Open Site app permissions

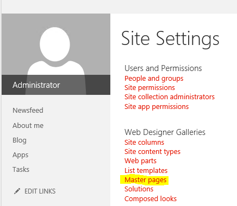pyautogui.click(x=157, y=107)
